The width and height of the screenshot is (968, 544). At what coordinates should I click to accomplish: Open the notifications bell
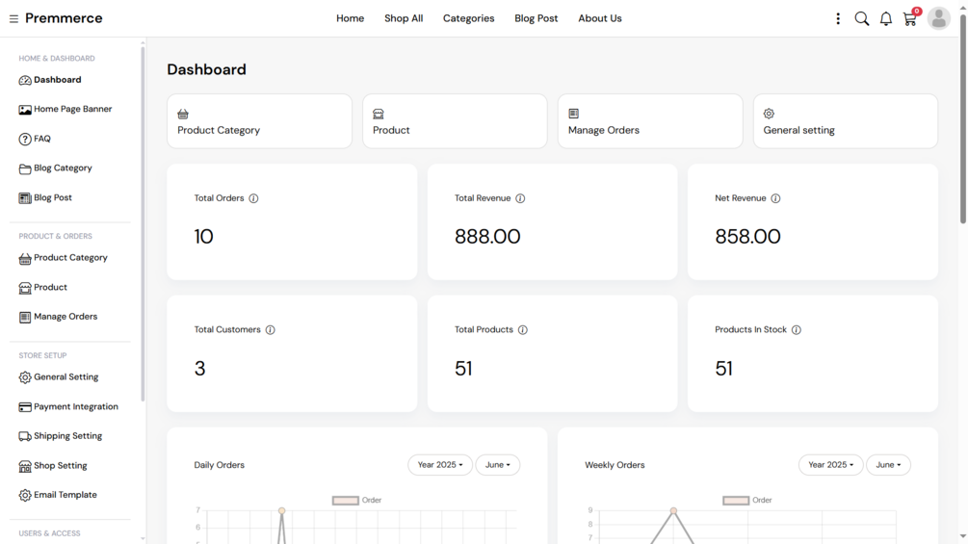pyautogui.click(x=886, y=18)
